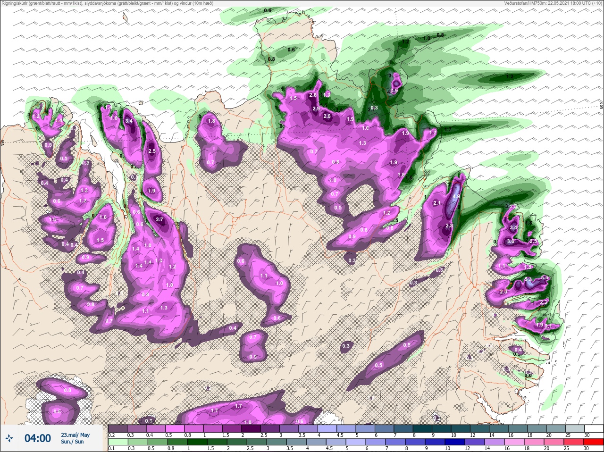Click the '3.6' precipitation value on map
This screenshot has width=604, height=452.
[x=510, y=242]
